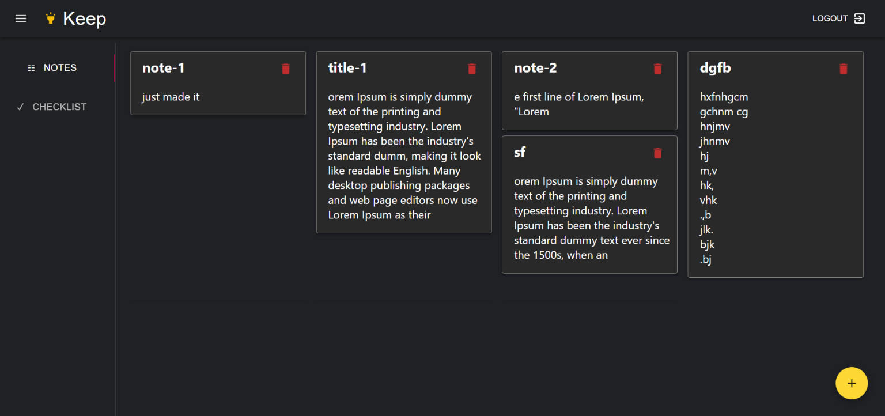Click the line 'jlk.' in dgfb note
Image resolution: width=885 pixels, height=416 pixels.
click(x=707, y=230)
